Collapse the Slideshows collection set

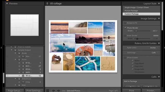[15, 79]
